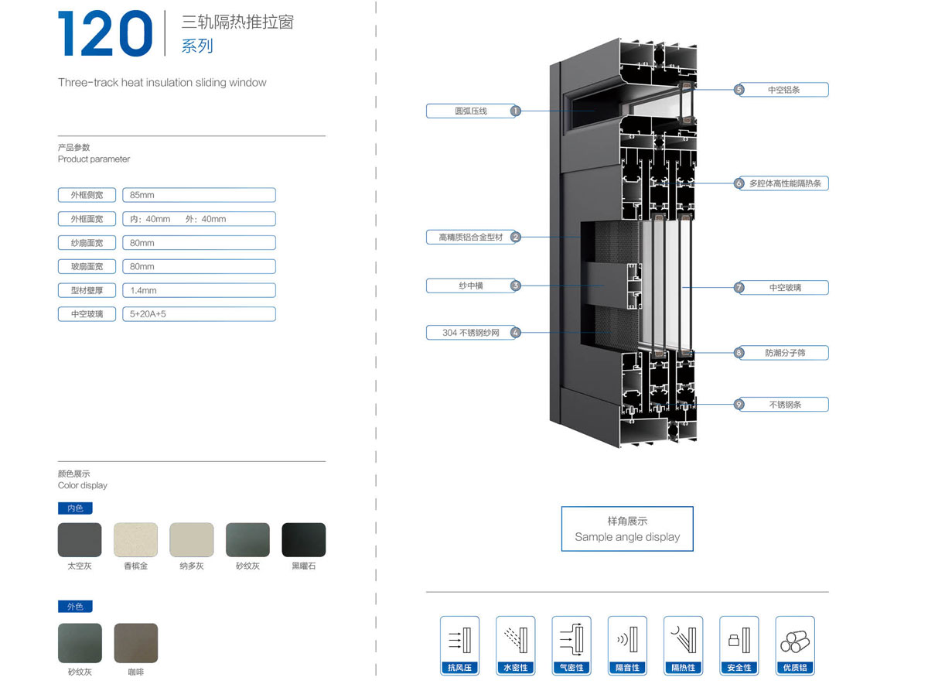928x691 pixels.
Task: Click the large 120 series number
Action: tap(104, 33)
